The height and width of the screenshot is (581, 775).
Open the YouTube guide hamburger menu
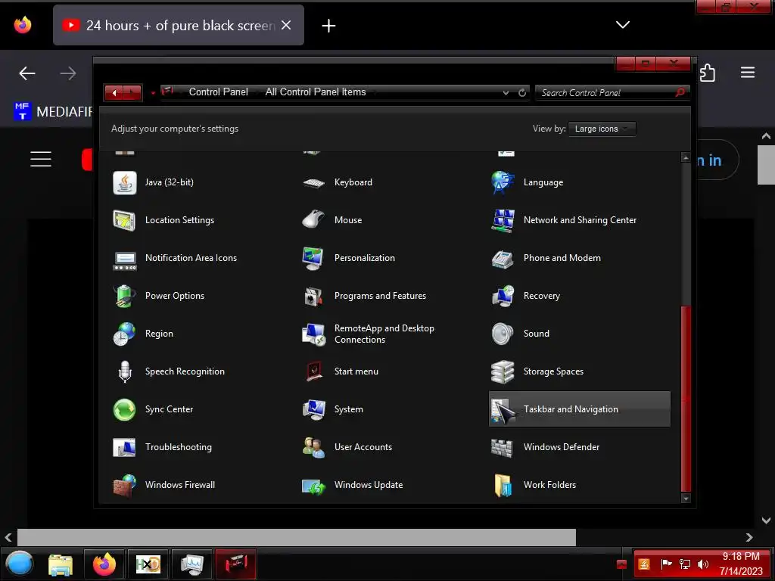coord(41,159)
